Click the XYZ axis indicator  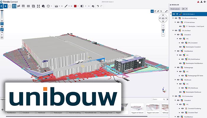164,90
